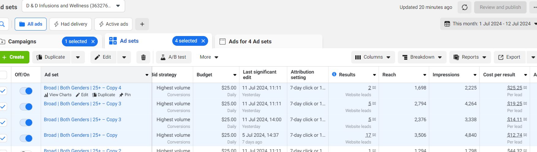Uncheck the first Copy 3 row checkbox
This screenshot has height=152, width=537.
[x=3, y=107]
